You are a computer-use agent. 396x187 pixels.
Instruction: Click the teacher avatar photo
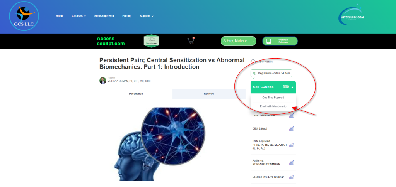(x=103, y=81)
